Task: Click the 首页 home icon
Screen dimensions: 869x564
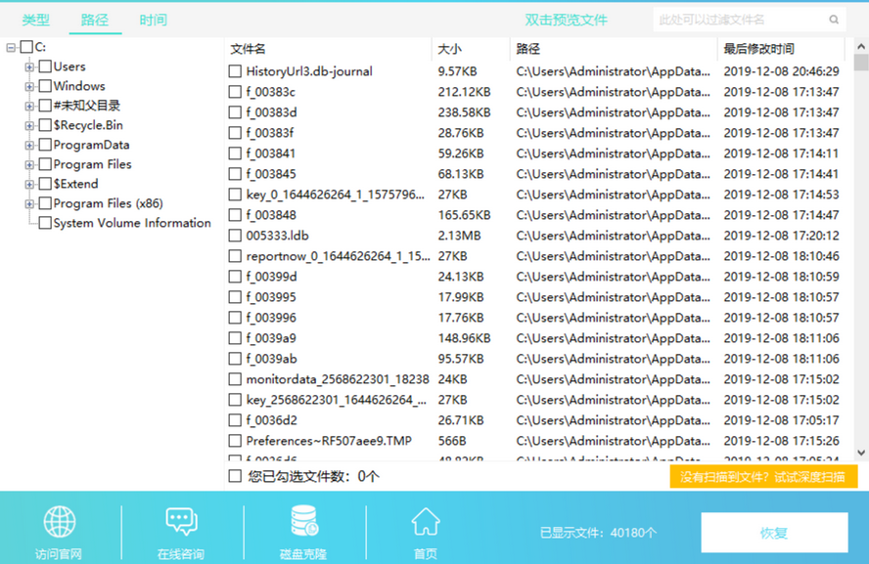Action: coord(425,521)
